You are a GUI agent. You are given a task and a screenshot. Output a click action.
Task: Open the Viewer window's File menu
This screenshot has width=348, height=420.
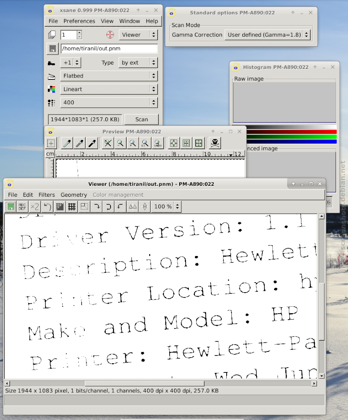coord(13,195)
